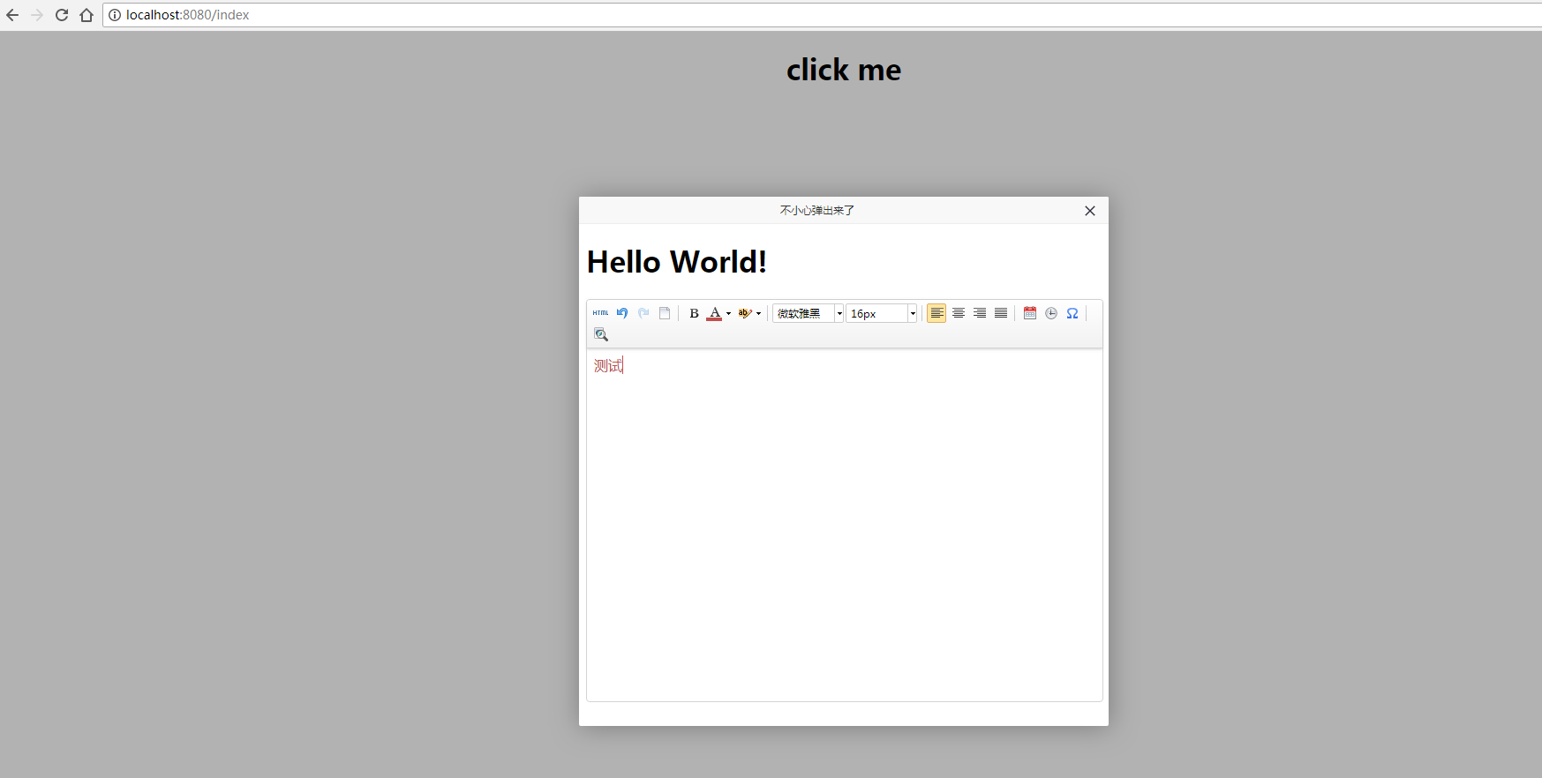Insert time with clock icon
Screen dimensions: 1542x778
(x=1051, y=313)
